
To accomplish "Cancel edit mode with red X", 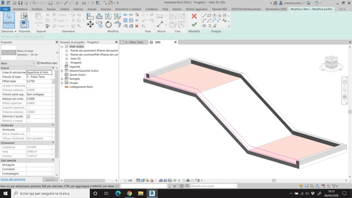I will point(194,16).
